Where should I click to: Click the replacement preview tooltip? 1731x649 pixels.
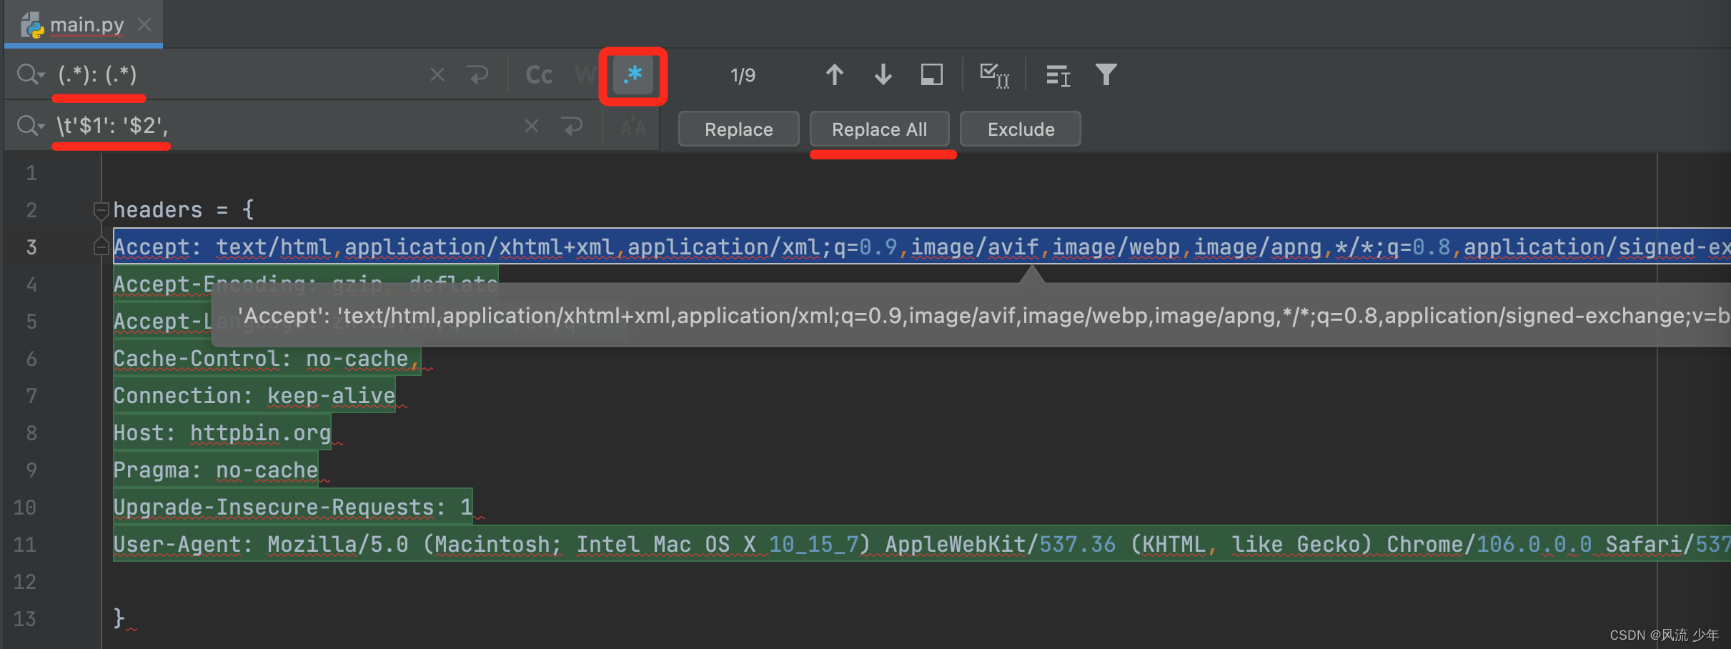(972, 315)
